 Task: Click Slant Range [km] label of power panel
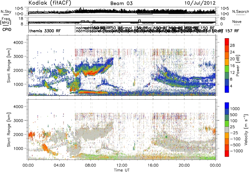[x=9, y=66]
